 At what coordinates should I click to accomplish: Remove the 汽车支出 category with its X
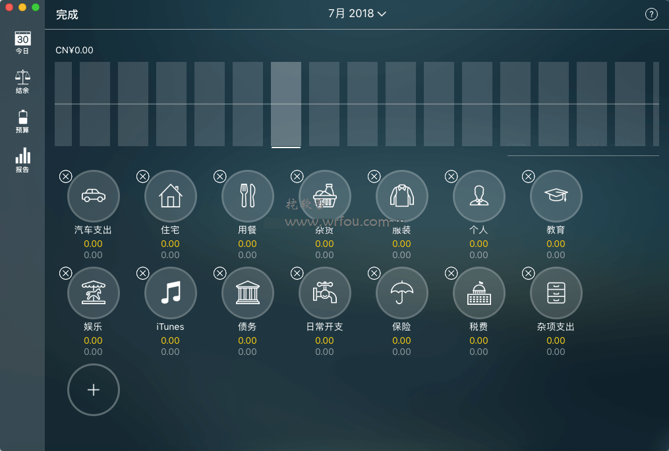[66, 176]
